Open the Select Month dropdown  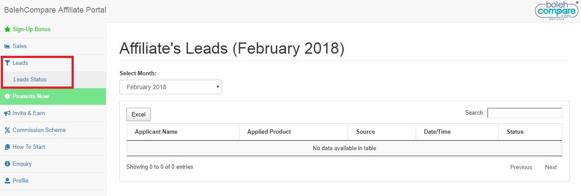(171, 87)
